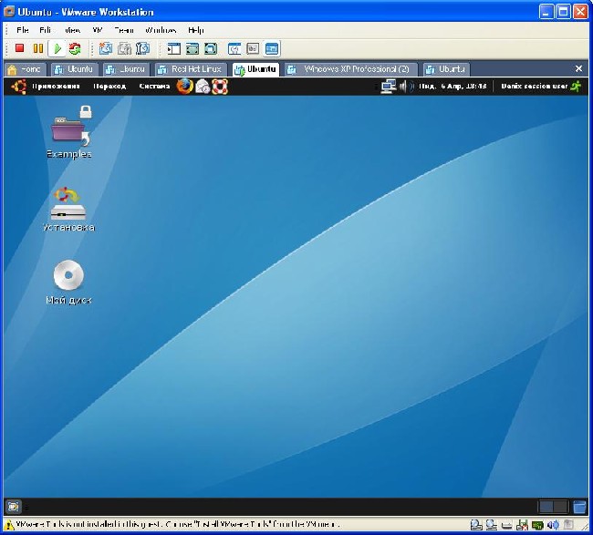Open the Система menu in GNOME panel
Screen dimensions: 593x535
[154, 87]
